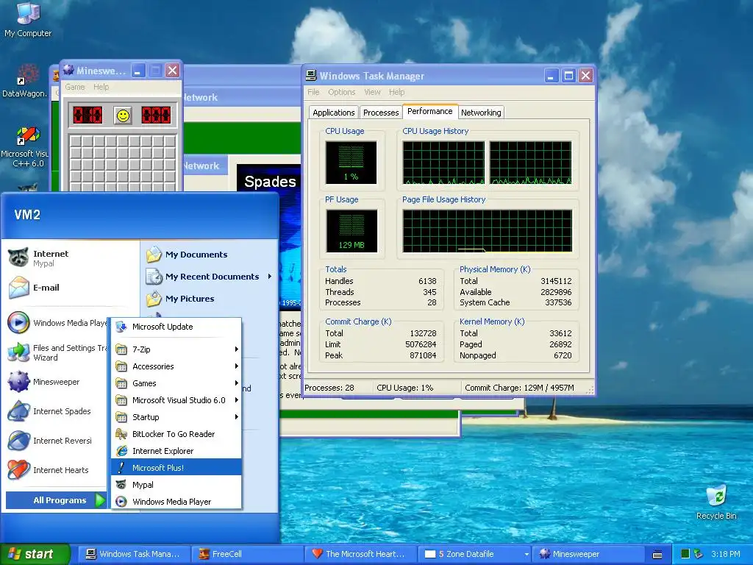Open the 5 Zone Datafile taskbar group
This screenshot has width=753, height=565.
(476, 554)
